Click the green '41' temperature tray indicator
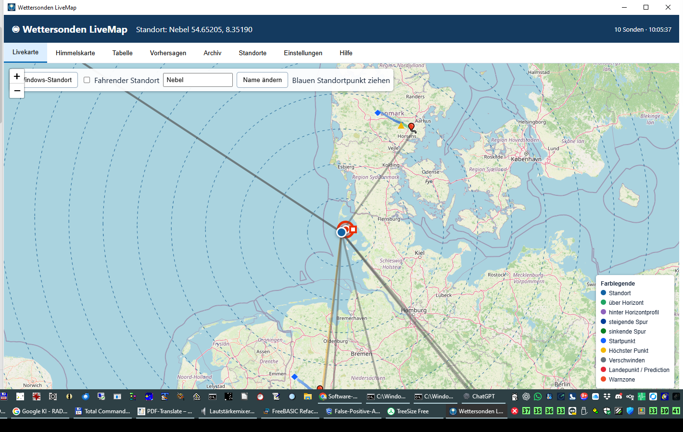The image size is (683, 432). [x=676, y=411]
